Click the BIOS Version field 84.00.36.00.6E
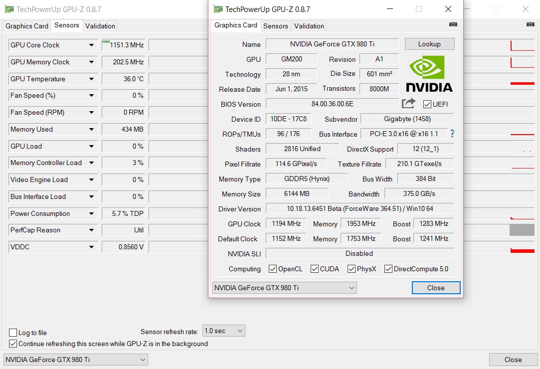This screenshot has height=369, width=540. point(333,104)
